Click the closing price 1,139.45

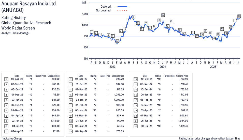[x=184, y=126]
